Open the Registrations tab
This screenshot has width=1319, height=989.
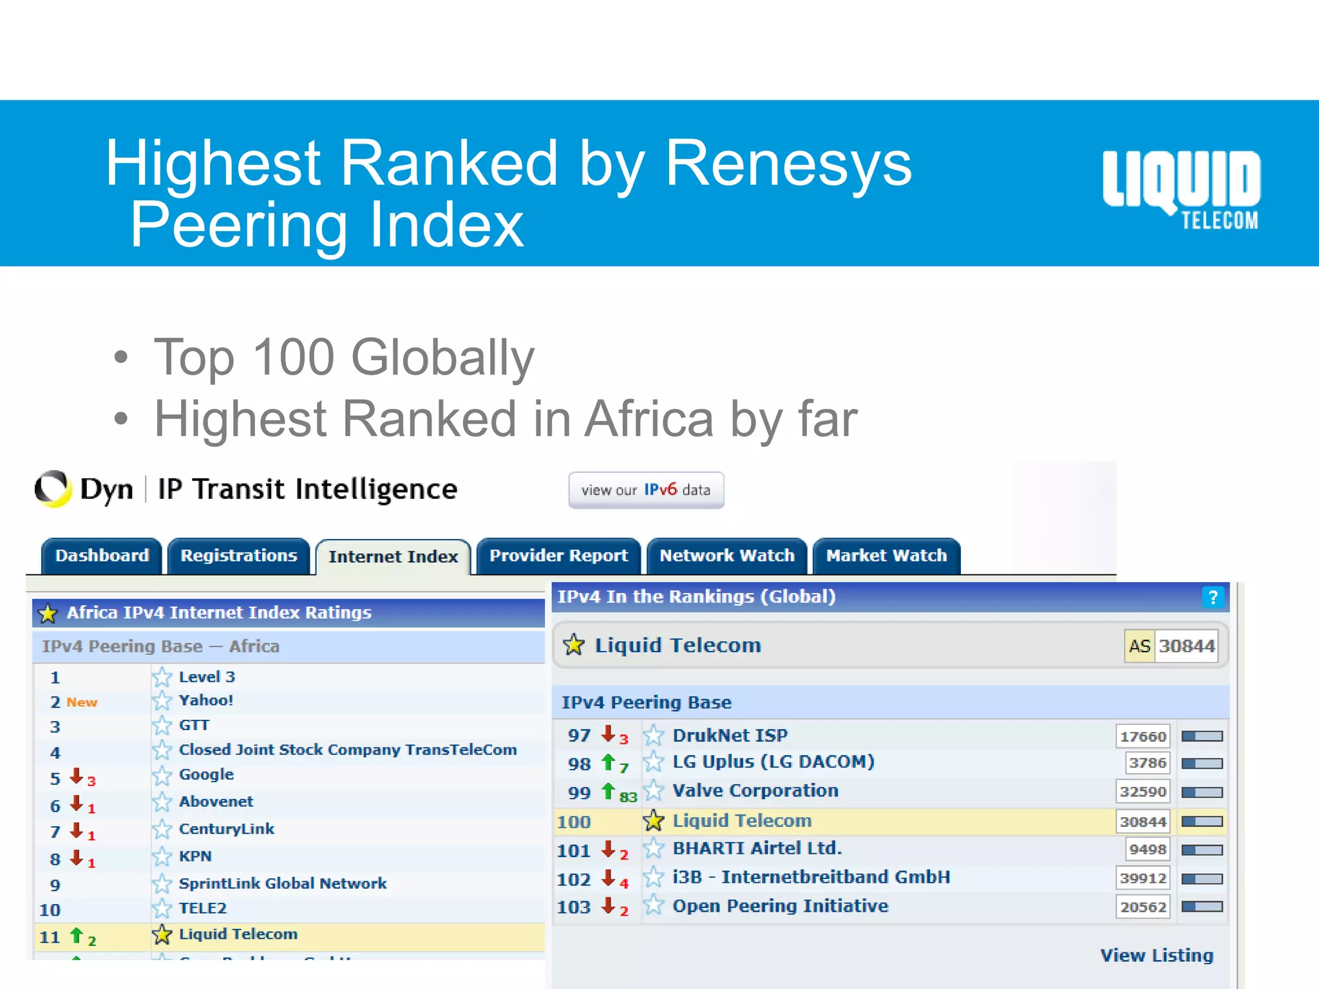(x=239, y=556)
